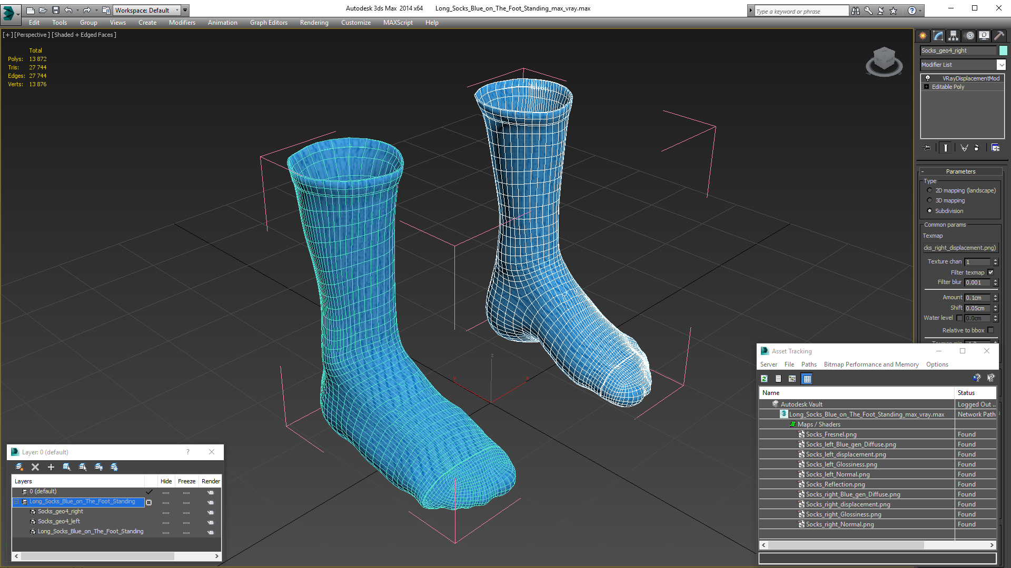The width and height of the screenshot is (1011, 568).
Task: Open Paths menu in Asset Tracking
Action: 809,364
